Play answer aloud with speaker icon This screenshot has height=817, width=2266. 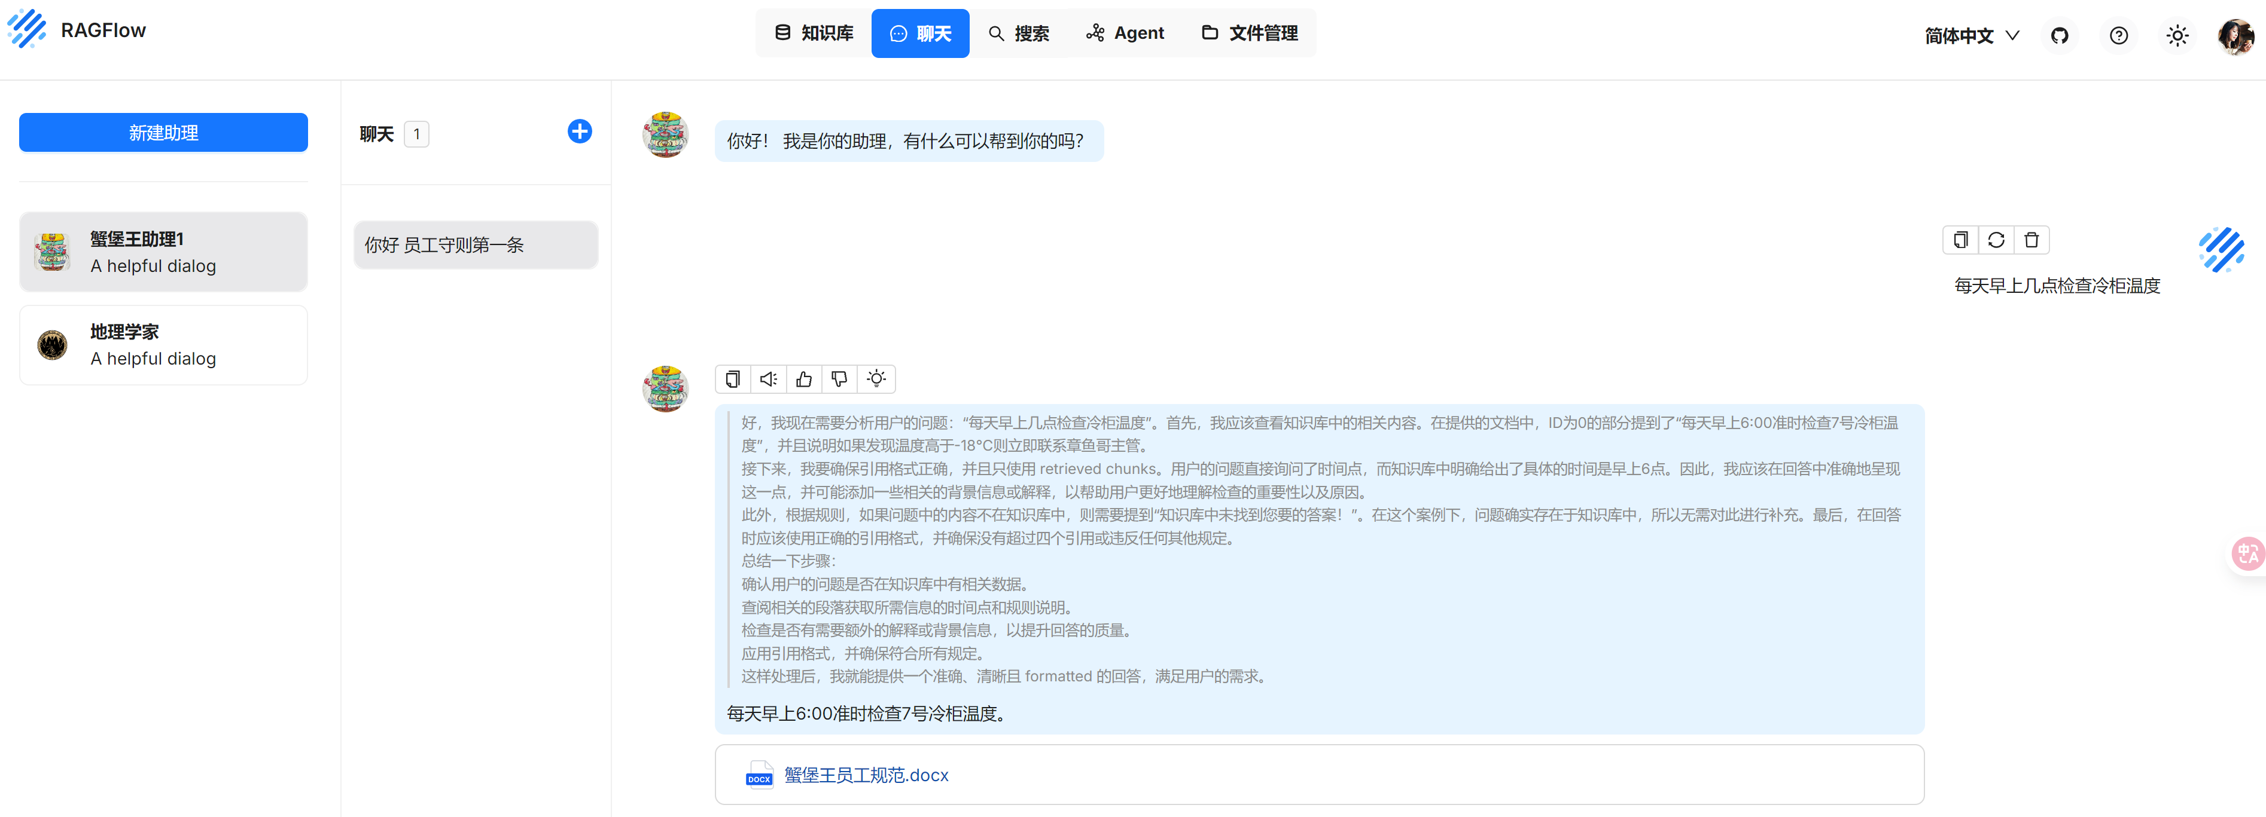(768, 379)
